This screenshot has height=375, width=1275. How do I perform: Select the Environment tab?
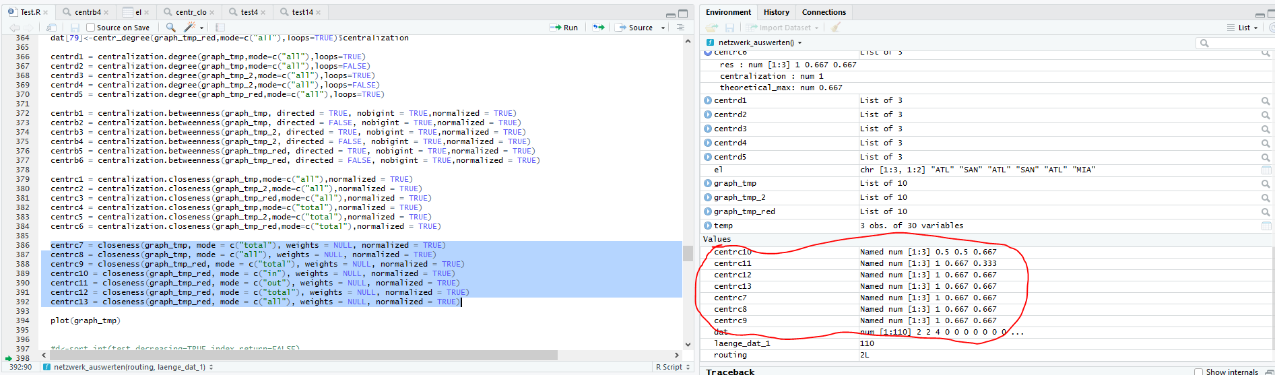[x=728, y=12]
